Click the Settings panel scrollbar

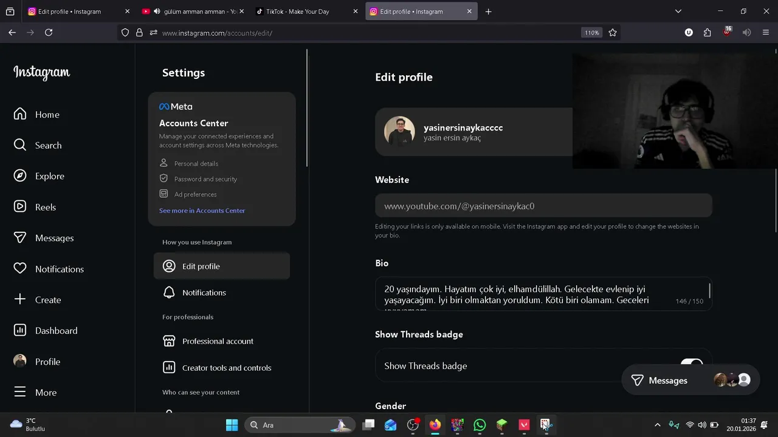[307, 109]
